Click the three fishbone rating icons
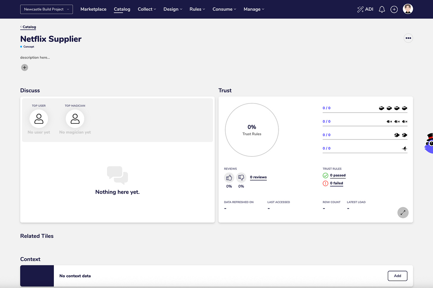The height and width of the screenshot is (288, 433). click(397, 121)
